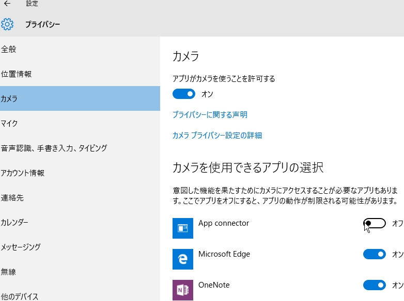
Task: Click the OneNote label text
Action: [214, 285]
